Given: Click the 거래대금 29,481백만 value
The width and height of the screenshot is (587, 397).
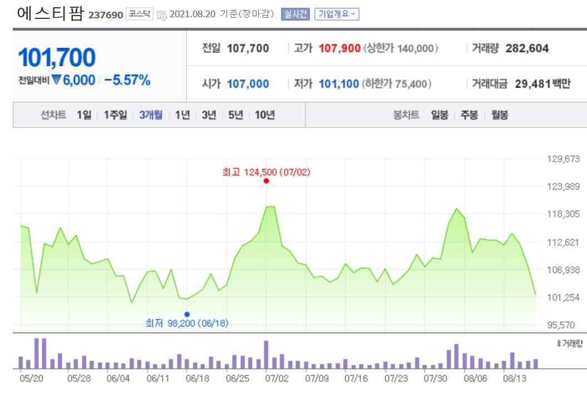Looking at the screenshot, I should coord(542,84).
